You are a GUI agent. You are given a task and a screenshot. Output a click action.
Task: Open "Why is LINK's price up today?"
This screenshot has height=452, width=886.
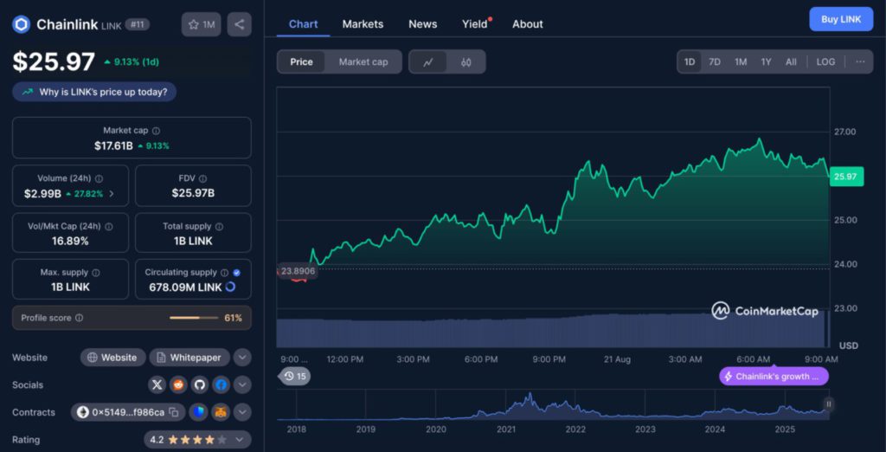click(x=94, y=92)
